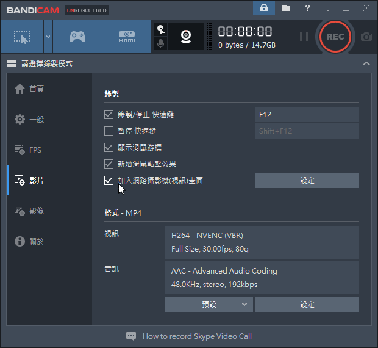Open the 預設 presets dropdown
This screenshot has width=378, height=348.
[x=209, y=304]
